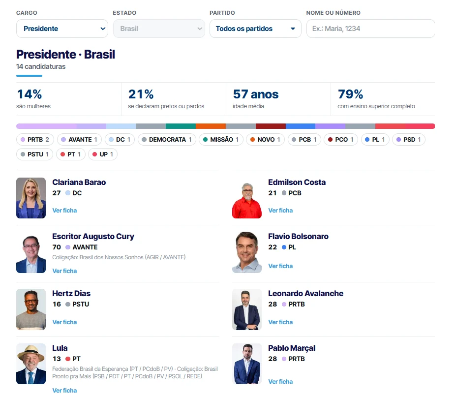455x397 pixels.
Task: Click the name Escritor Augusto Cury
Action: pos(93,237)
